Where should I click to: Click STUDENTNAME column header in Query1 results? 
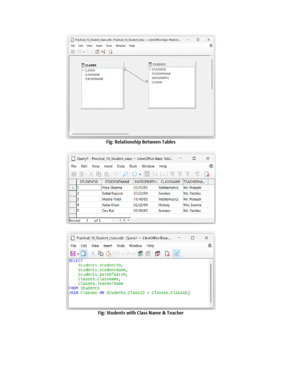point(117,182)
